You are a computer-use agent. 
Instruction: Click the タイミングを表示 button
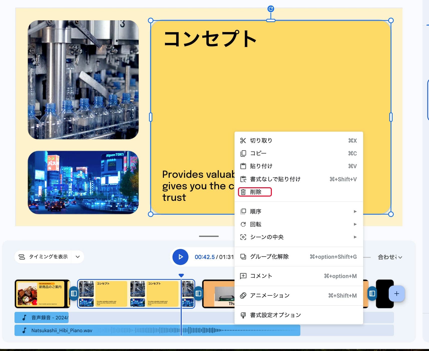tap(43, 257)
